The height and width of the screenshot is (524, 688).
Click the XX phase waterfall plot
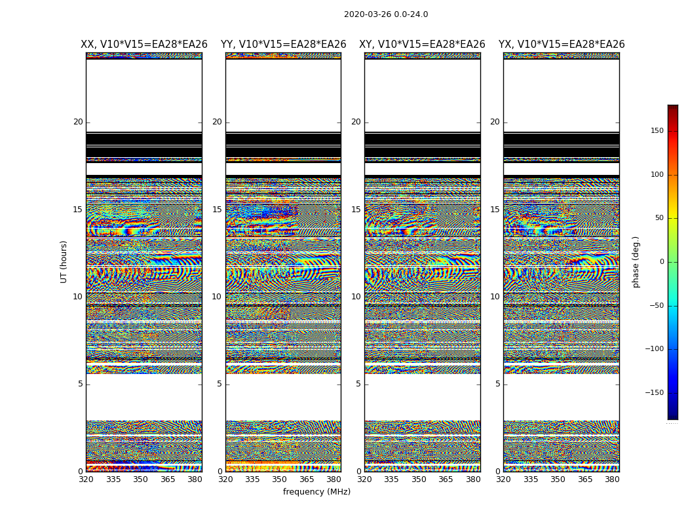(x=144, y=262)
